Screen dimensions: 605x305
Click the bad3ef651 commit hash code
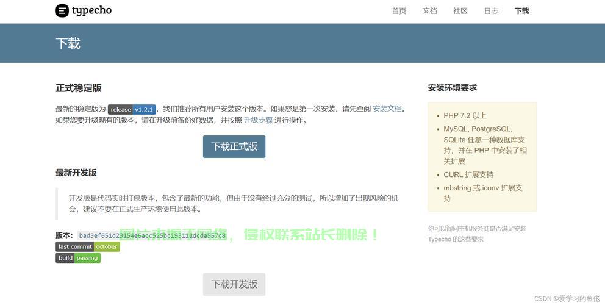(x=152, y=235)
